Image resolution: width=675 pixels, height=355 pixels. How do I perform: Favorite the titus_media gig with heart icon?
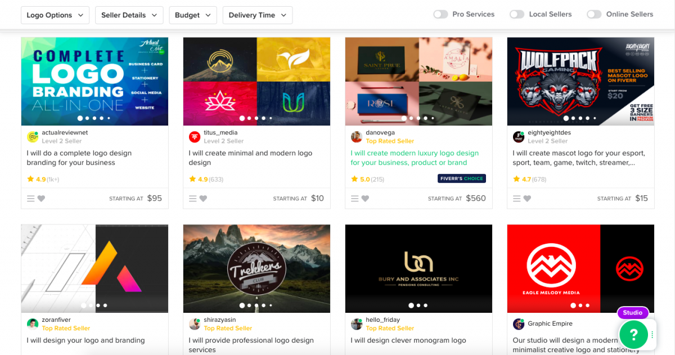tap(203, 199)
